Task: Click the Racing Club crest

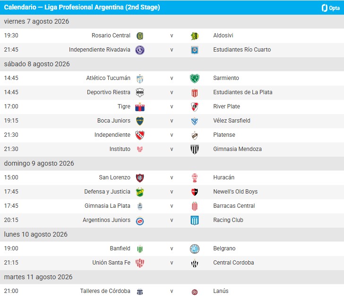Action: tap(195, 220)
